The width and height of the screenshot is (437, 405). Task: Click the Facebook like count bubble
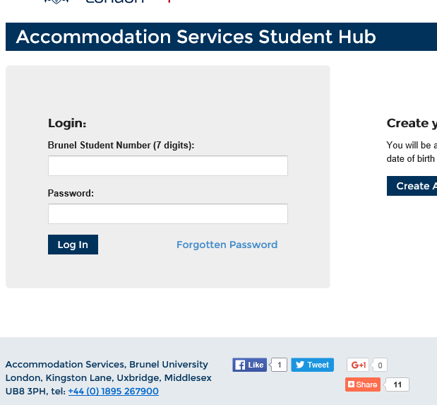pos(280,365)
